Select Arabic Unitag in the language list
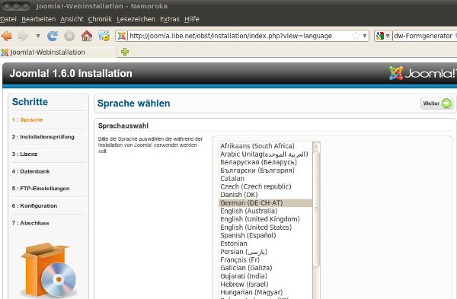457x299 pixels. [x=266, y=154]
